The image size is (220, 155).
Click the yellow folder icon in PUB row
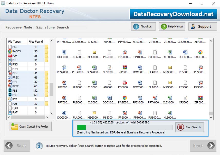46,104
